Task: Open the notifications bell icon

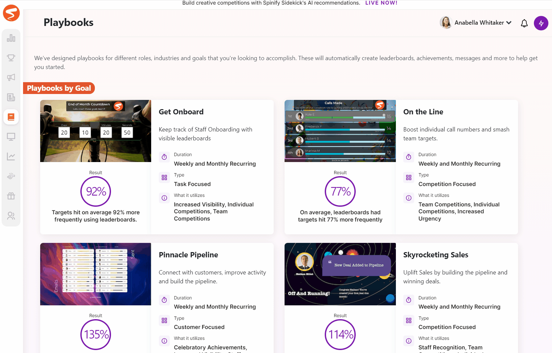Action: 524,23
